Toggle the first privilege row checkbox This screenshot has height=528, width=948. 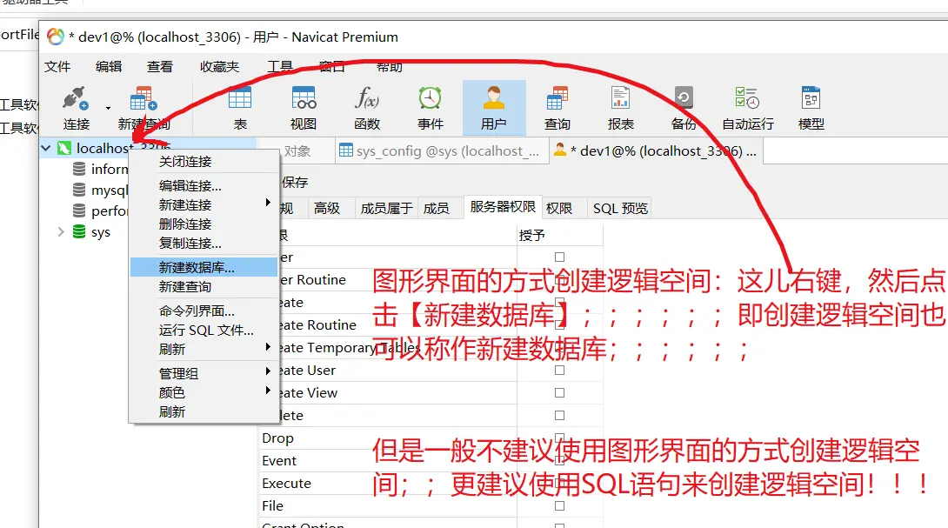pos(560,257)
